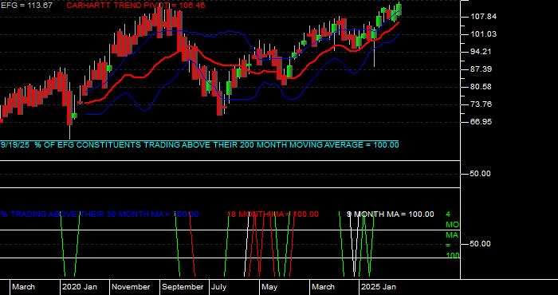
Task: Click the 73.76 price axis value
Action: coord(482,104)
